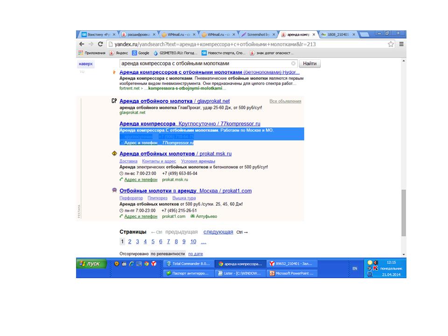Click the show desktop quick launch icon
The height and width of the screenshot is (336, 448).
click(x=139, y=264)
